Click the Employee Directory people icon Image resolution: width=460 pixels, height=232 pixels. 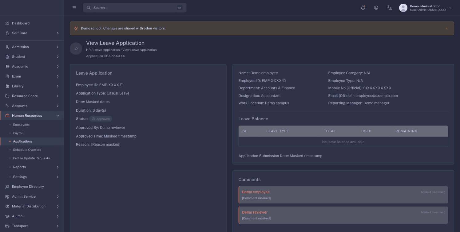(7, 187)
